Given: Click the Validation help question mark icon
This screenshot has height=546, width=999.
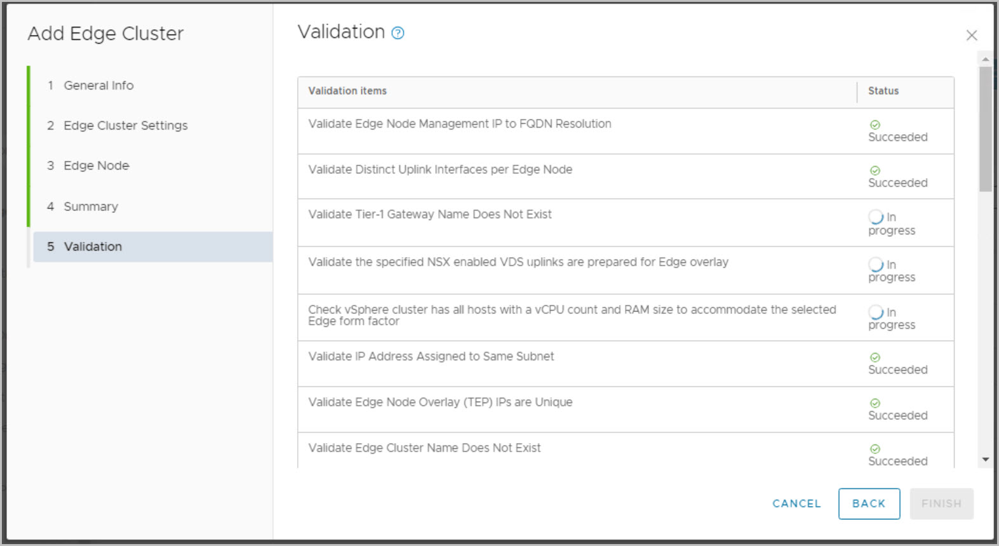Looking at the screenshot, I should pos(398,33).
